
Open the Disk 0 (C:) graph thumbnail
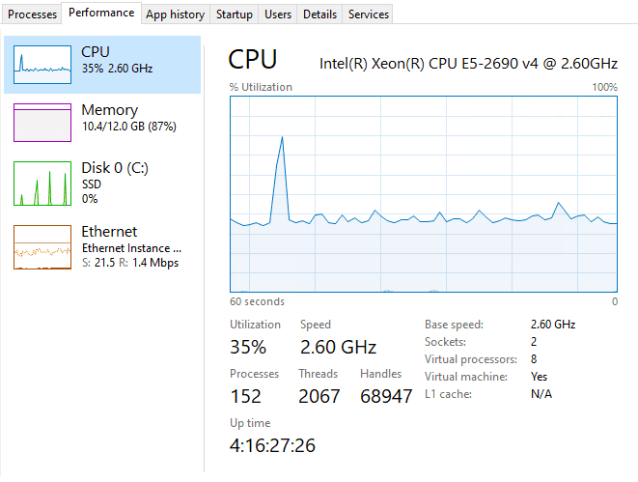point(42,184)
